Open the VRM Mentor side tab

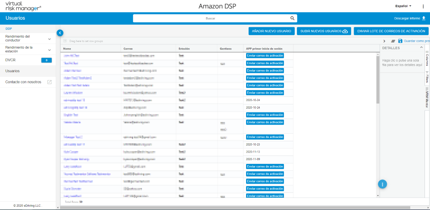click(427, 98)
